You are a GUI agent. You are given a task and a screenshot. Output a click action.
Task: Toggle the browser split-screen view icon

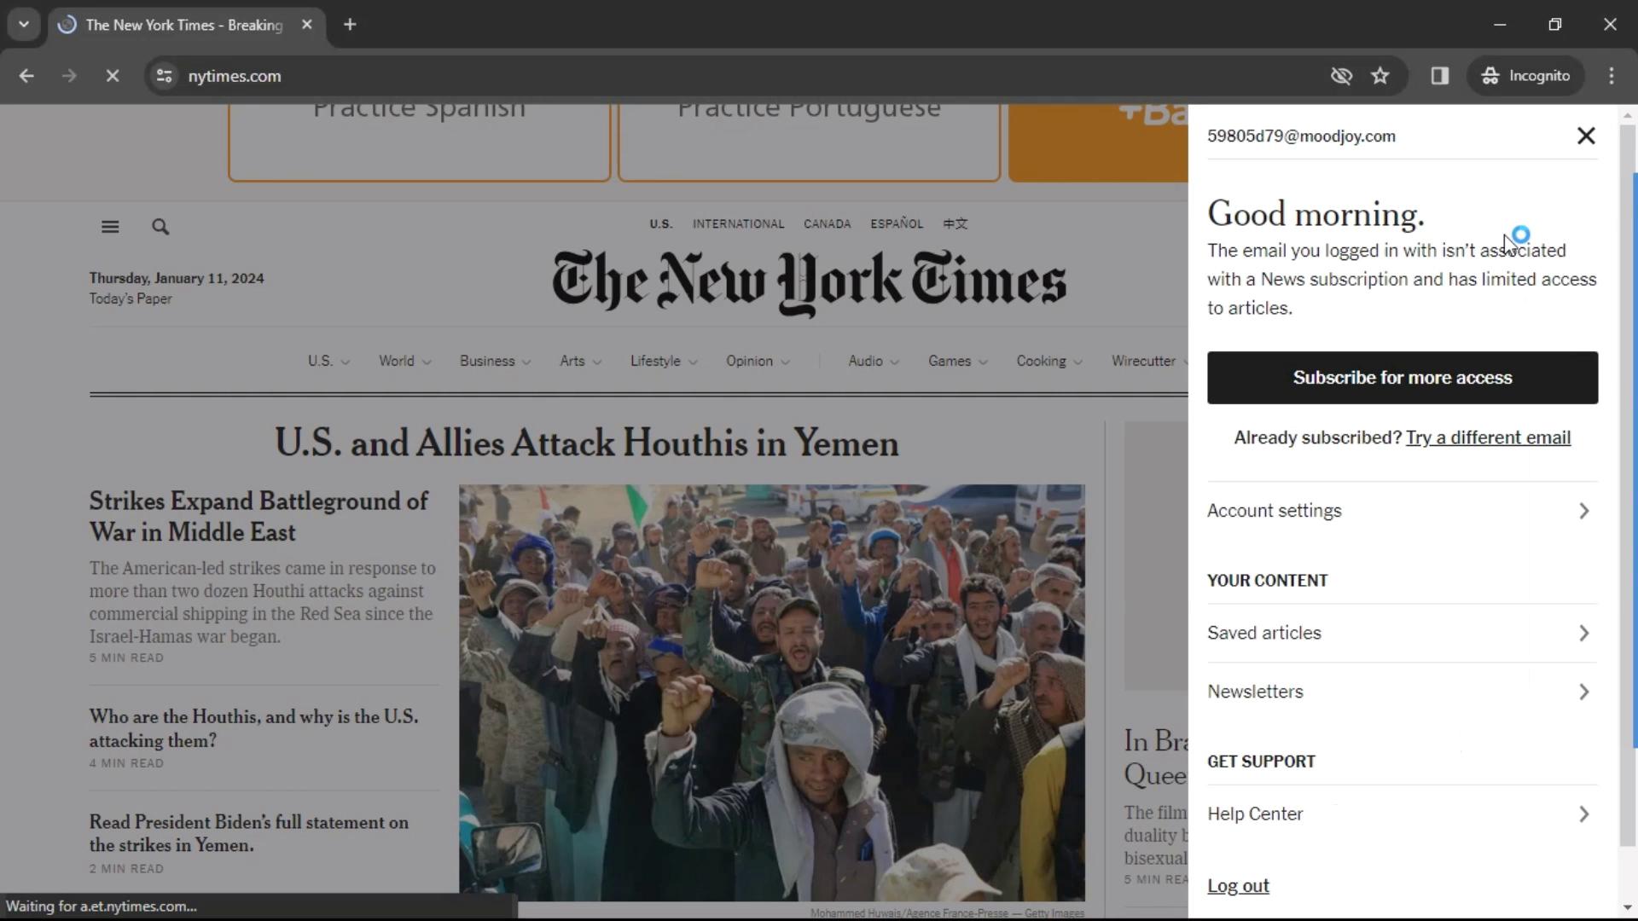(x=1441, y=75)
